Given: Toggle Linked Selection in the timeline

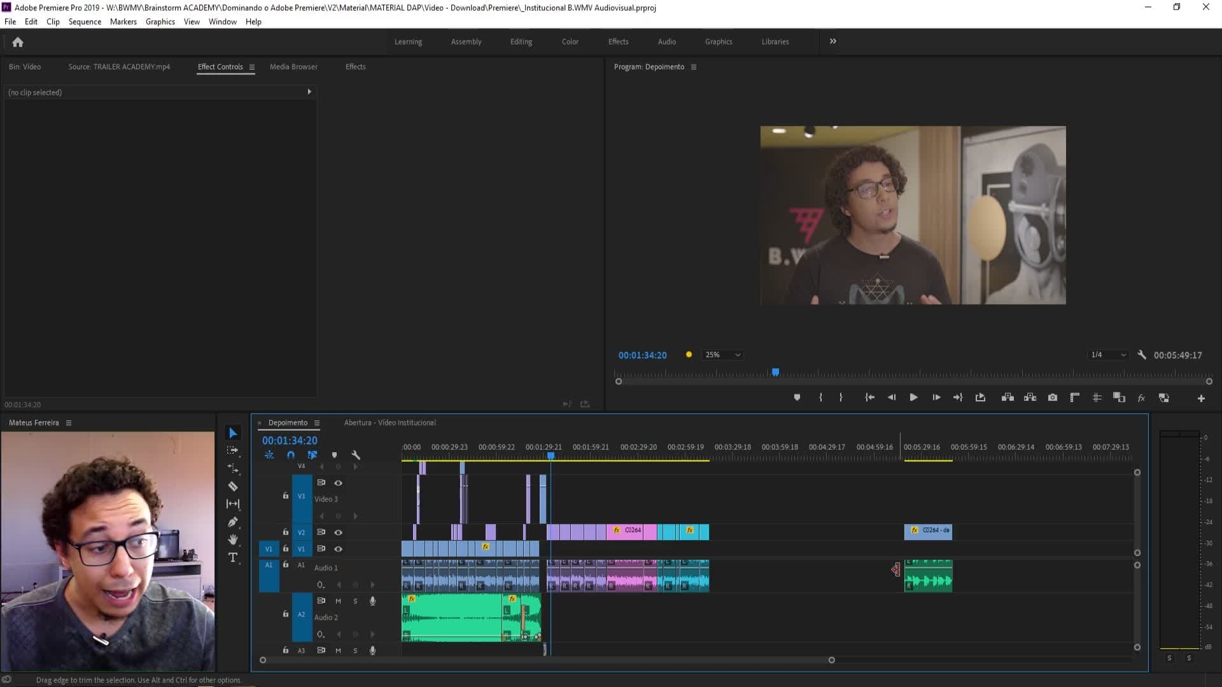Looking at the screenshot, I should click(312, 455).
